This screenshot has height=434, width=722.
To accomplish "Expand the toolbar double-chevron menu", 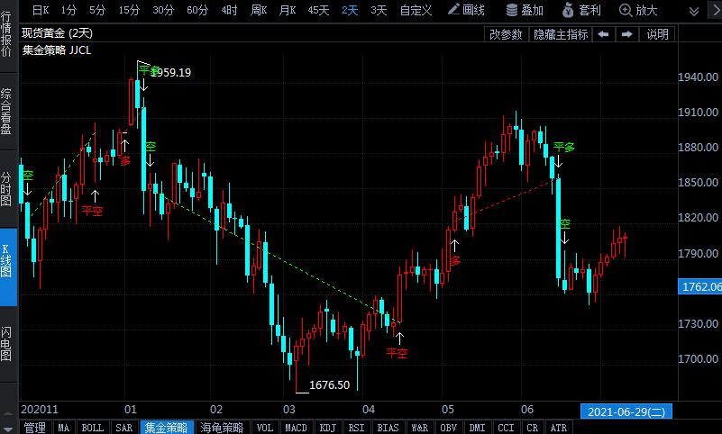I will 694,11.
